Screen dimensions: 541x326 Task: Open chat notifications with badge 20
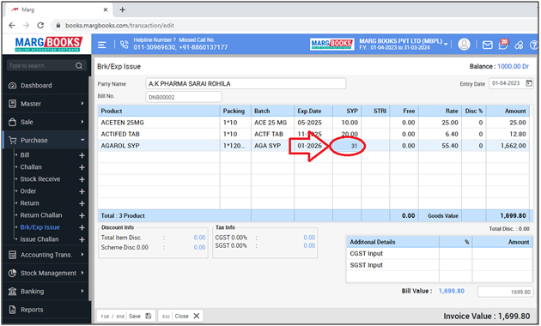503,45
